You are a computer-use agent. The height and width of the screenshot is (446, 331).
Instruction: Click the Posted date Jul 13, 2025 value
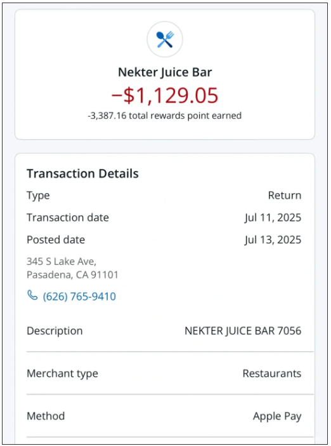273,240
